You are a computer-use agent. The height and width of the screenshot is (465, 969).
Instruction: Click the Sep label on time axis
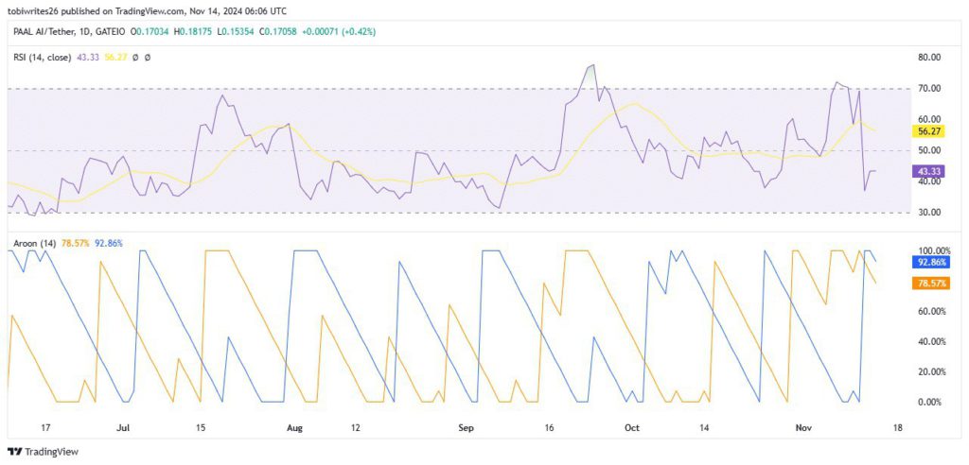[x=466, y=427]
